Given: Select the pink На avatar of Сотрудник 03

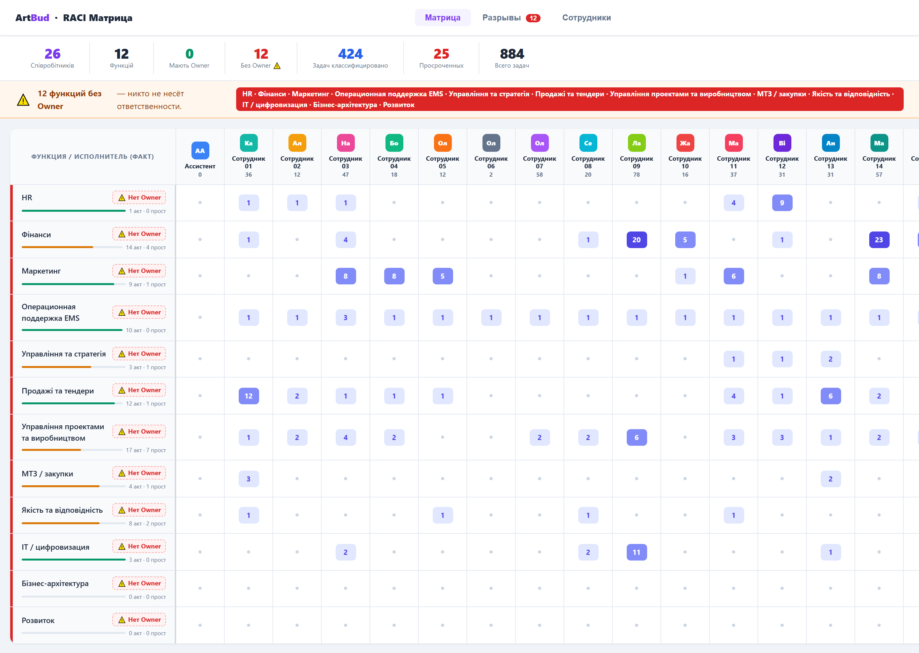Looking at the screenshot, I should (346, 143).
